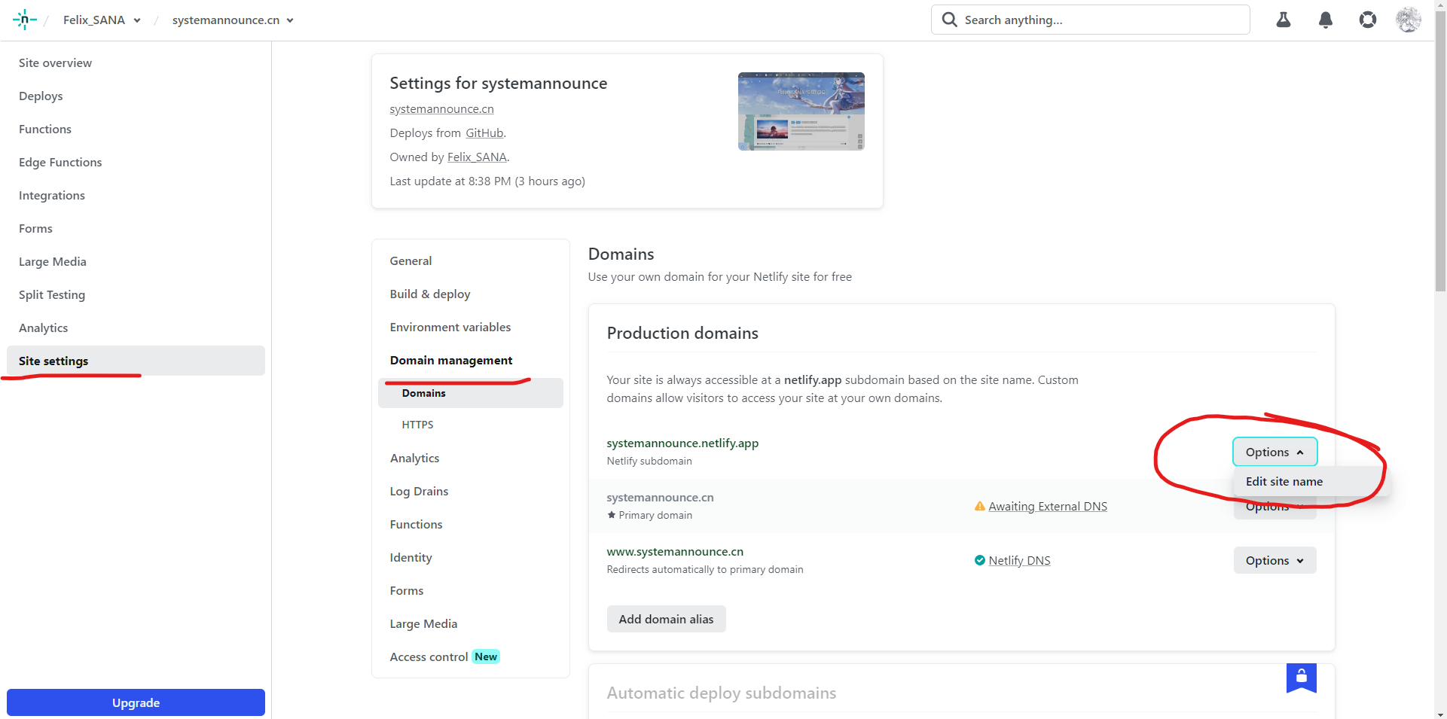
Task: Follow the Felix_SANA owner link
Action: point(477,157)
